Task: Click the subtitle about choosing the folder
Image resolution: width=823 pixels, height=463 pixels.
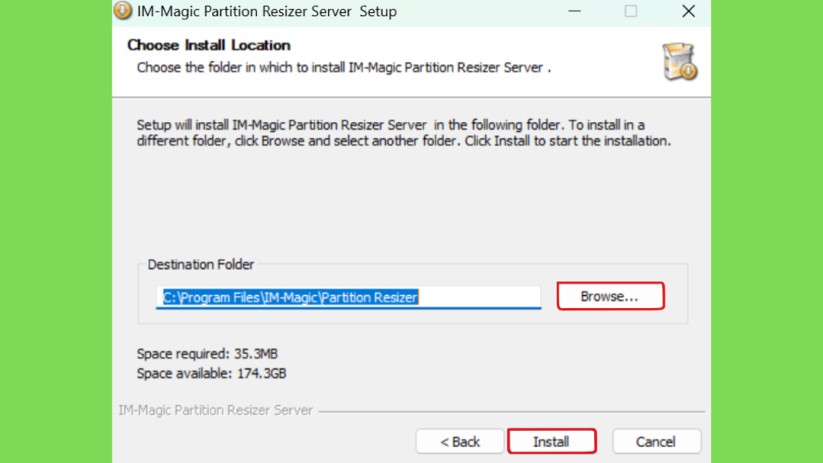Action: (x=344, y=68)
